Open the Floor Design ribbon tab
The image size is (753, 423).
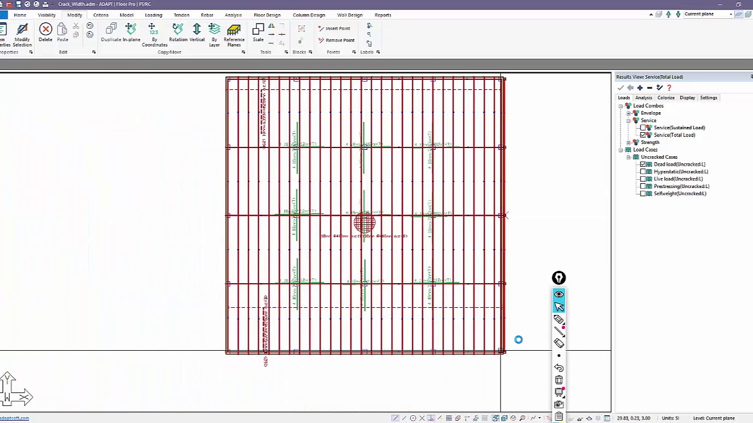point(267,15)
